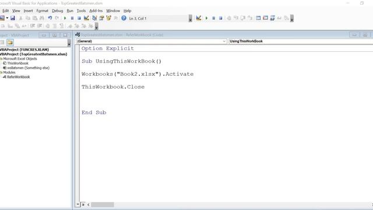Select VBAProject (TopGreatestBatsmen.xlsm) node
Viewport: 373px width, 210px height.
(34, 54)
